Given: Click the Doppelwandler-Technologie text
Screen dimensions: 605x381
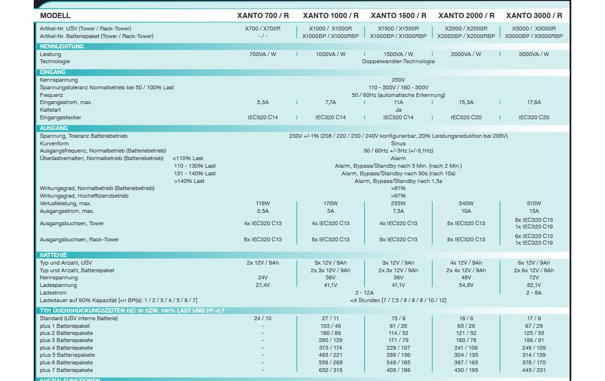Looking at the screenshot, I should coord(398,61).
